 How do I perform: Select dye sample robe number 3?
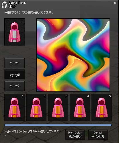[x=58, y=107]
